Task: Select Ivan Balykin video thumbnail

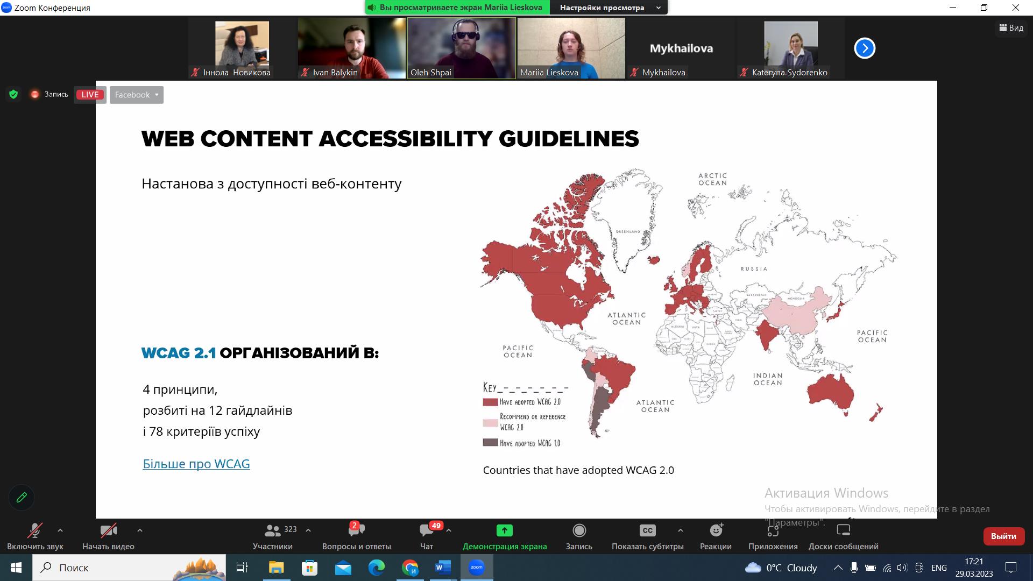Action: [x=352, y=48]
